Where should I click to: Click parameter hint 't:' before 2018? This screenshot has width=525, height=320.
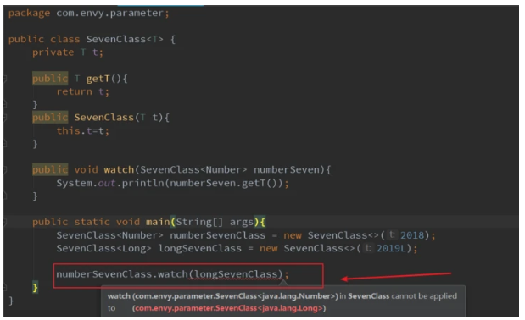(x=391, y=235)
